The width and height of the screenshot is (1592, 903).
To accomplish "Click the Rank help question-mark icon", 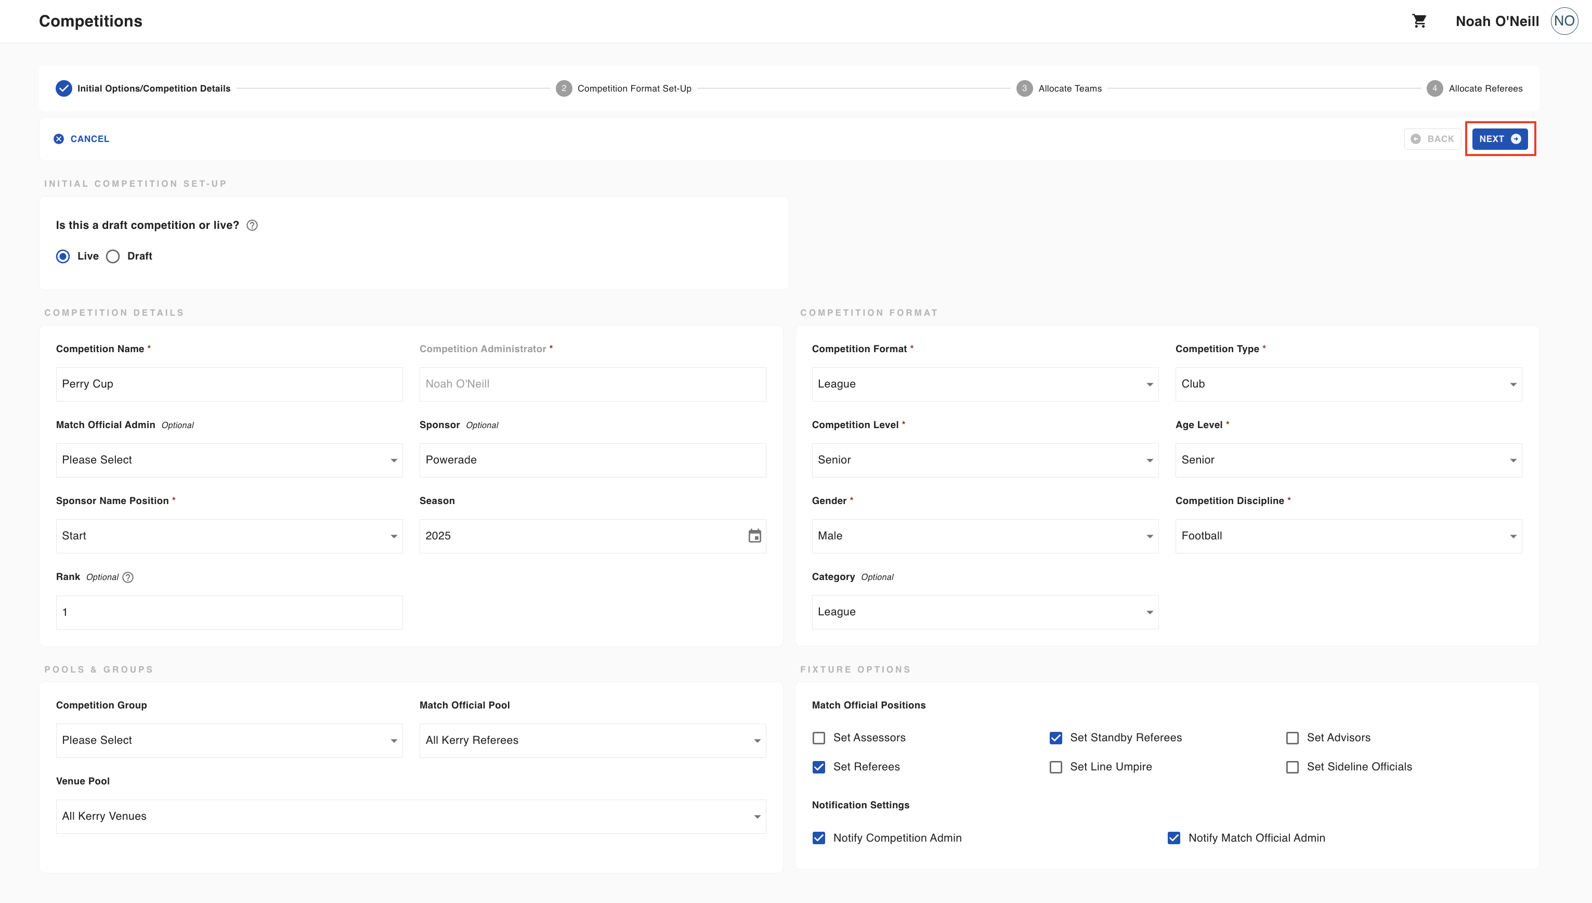I will pyautogui.click(x=128, y=577).
